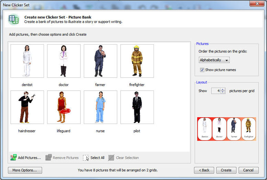Click the firefighter card in layout preview

click(248, 129)
